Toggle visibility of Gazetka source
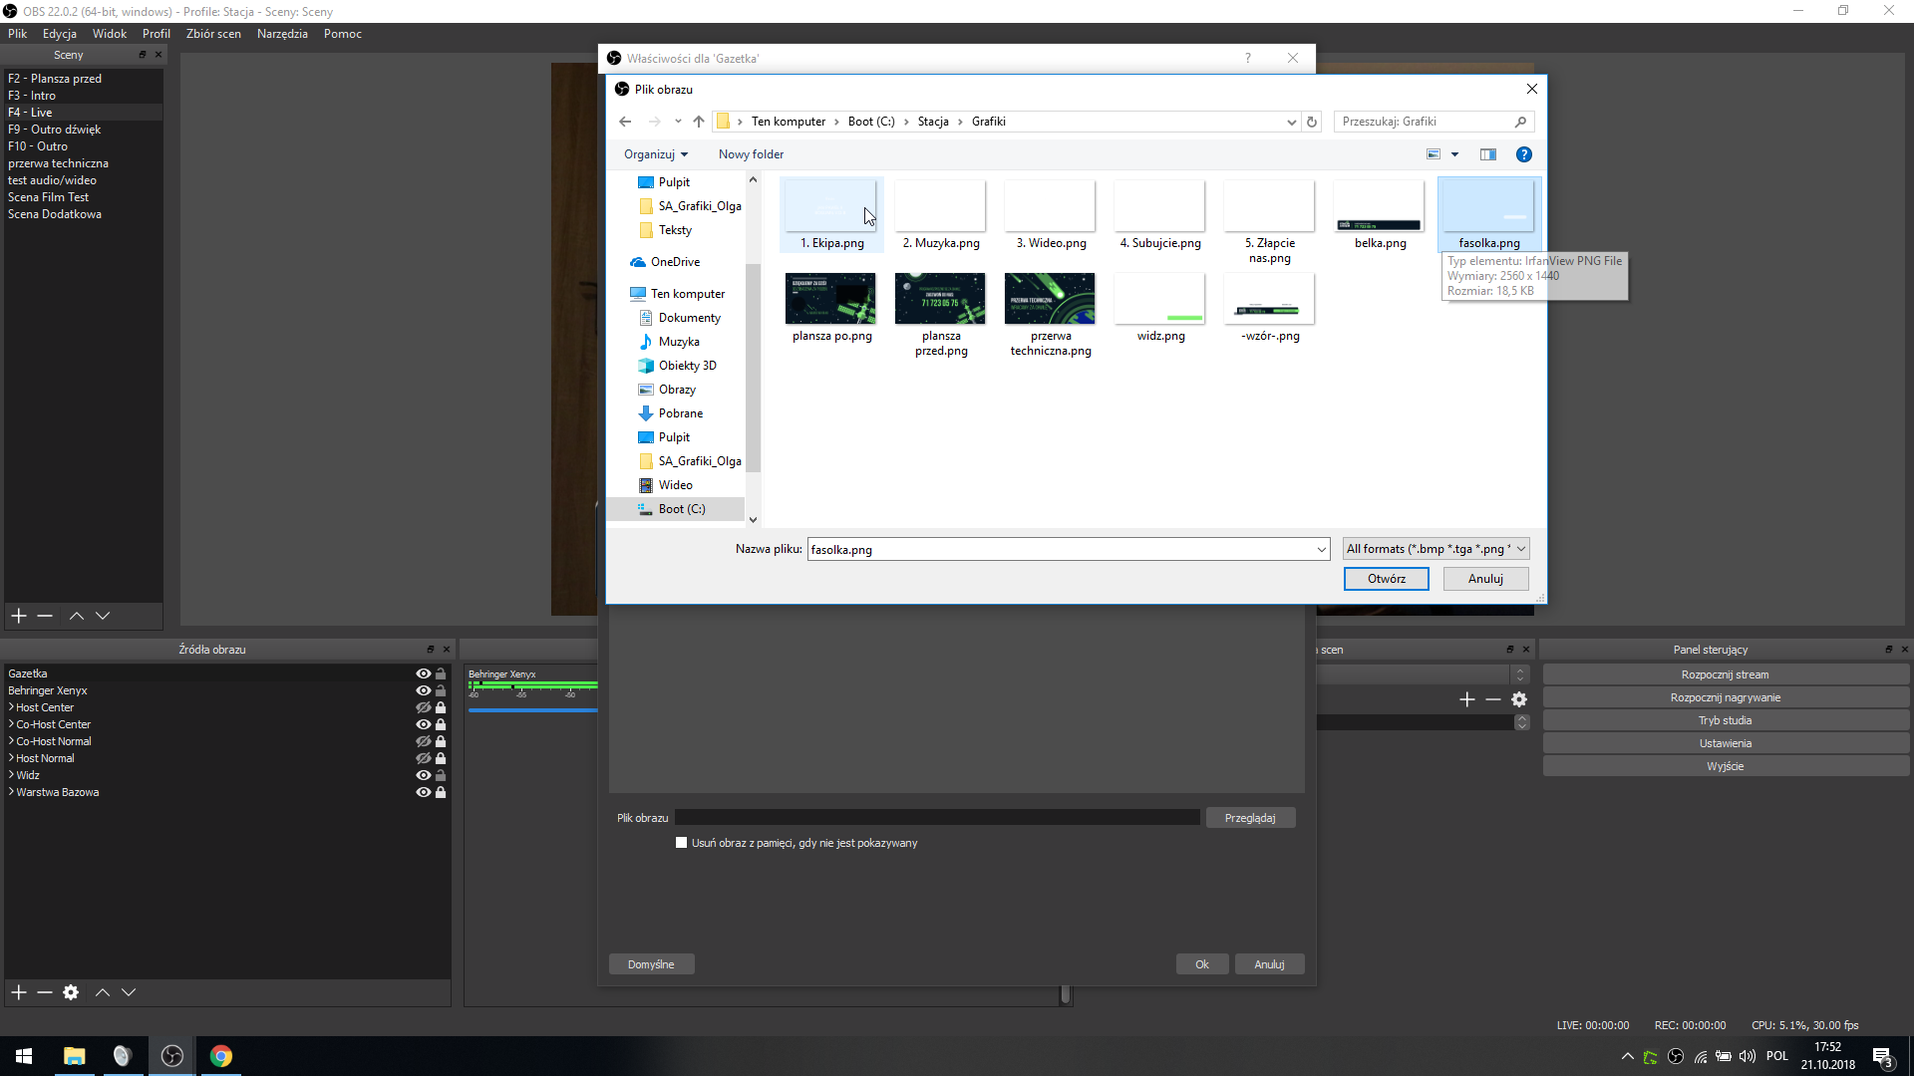Image resolution: width=1914 pixels, height=1076 pixels. (423, 673)
